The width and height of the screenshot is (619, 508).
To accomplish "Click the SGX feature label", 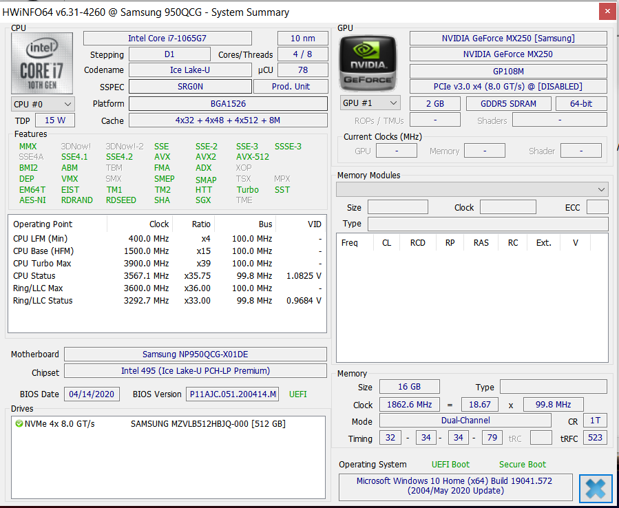I will (203, 200).
